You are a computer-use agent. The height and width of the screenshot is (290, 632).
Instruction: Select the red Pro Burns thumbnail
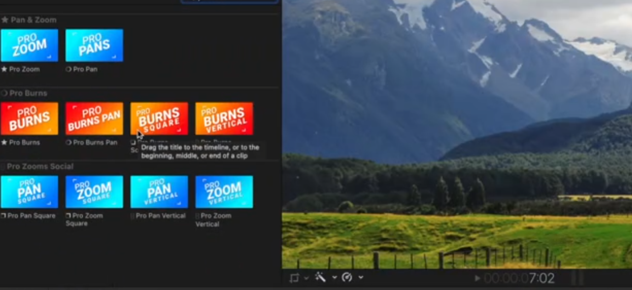(29, 119)
